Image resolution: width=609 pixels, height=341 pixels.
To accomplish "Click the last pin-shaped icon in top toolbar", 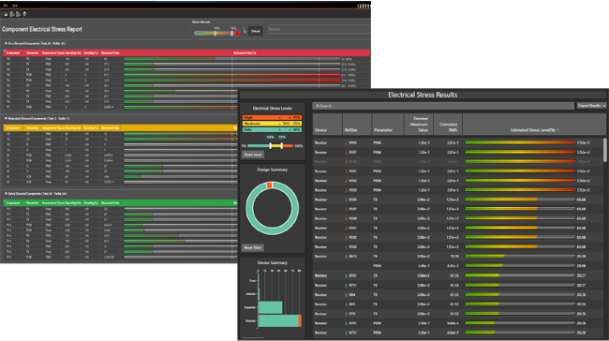I will tap(24, 14).
